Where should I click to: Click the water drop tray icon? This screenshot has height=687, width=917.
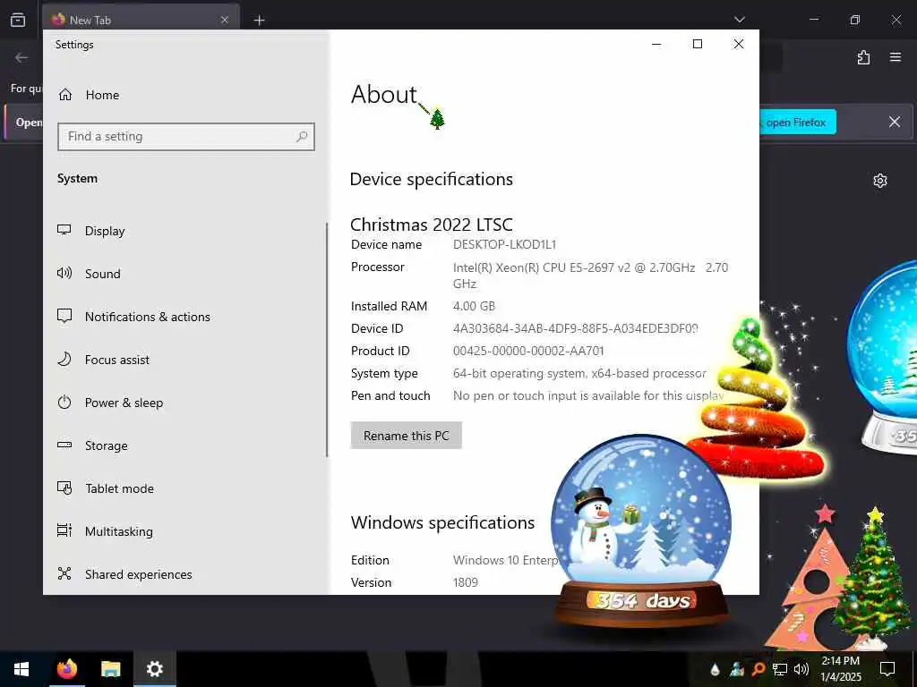point(715,669)
